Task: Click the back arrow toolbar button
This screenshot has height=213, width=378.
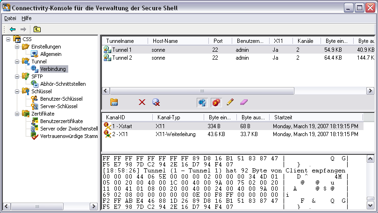Action: (13, 29)
